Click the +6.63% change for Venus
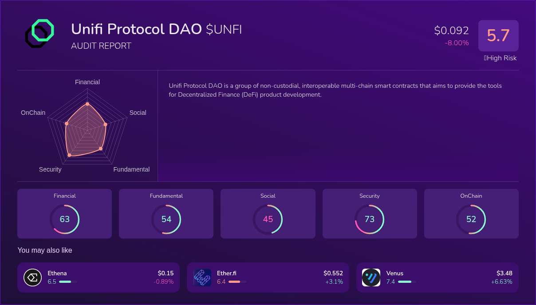536x305 pixels. point(501,282)
